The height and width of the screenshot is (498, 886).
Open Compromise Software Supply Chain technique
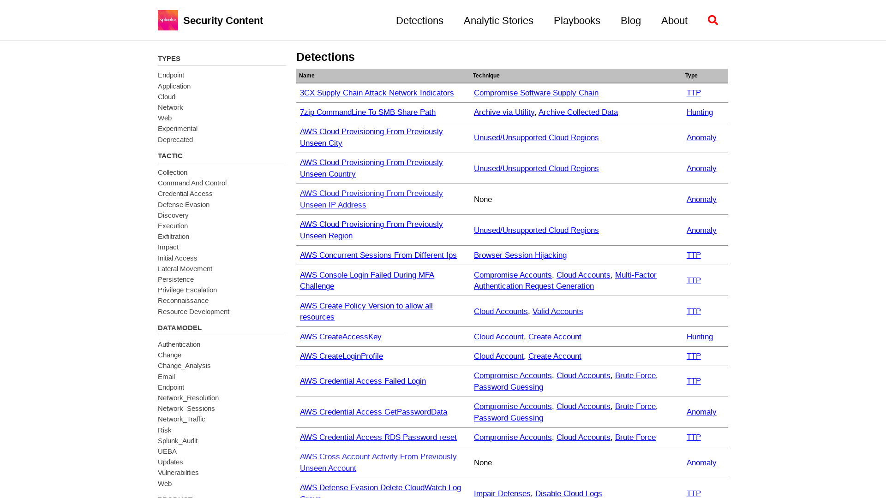pos(536,93)
